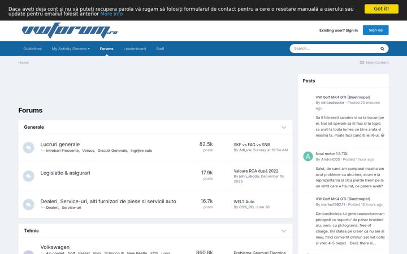View marius1982.11's profile
Screen dimensions: 407x254
pyautogui.click(x=333, y=204)
